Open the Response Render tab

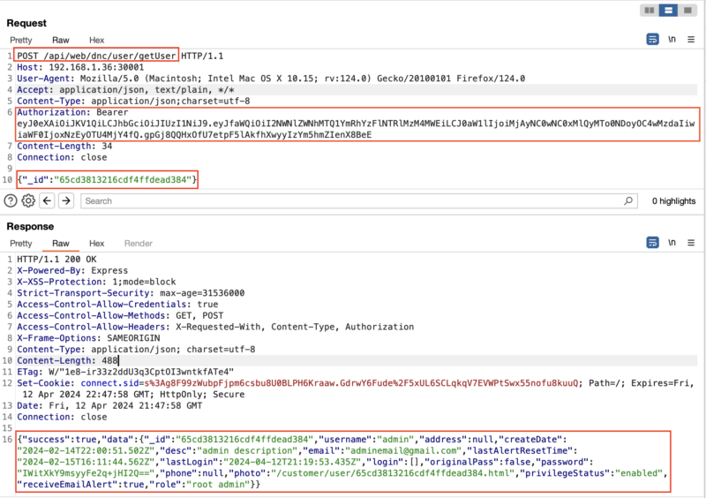[x=138, y=243]
